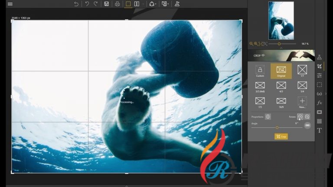The image size is (333, 187).
Task: Select the 4/3 crop ratio
Action: [281, 87]
